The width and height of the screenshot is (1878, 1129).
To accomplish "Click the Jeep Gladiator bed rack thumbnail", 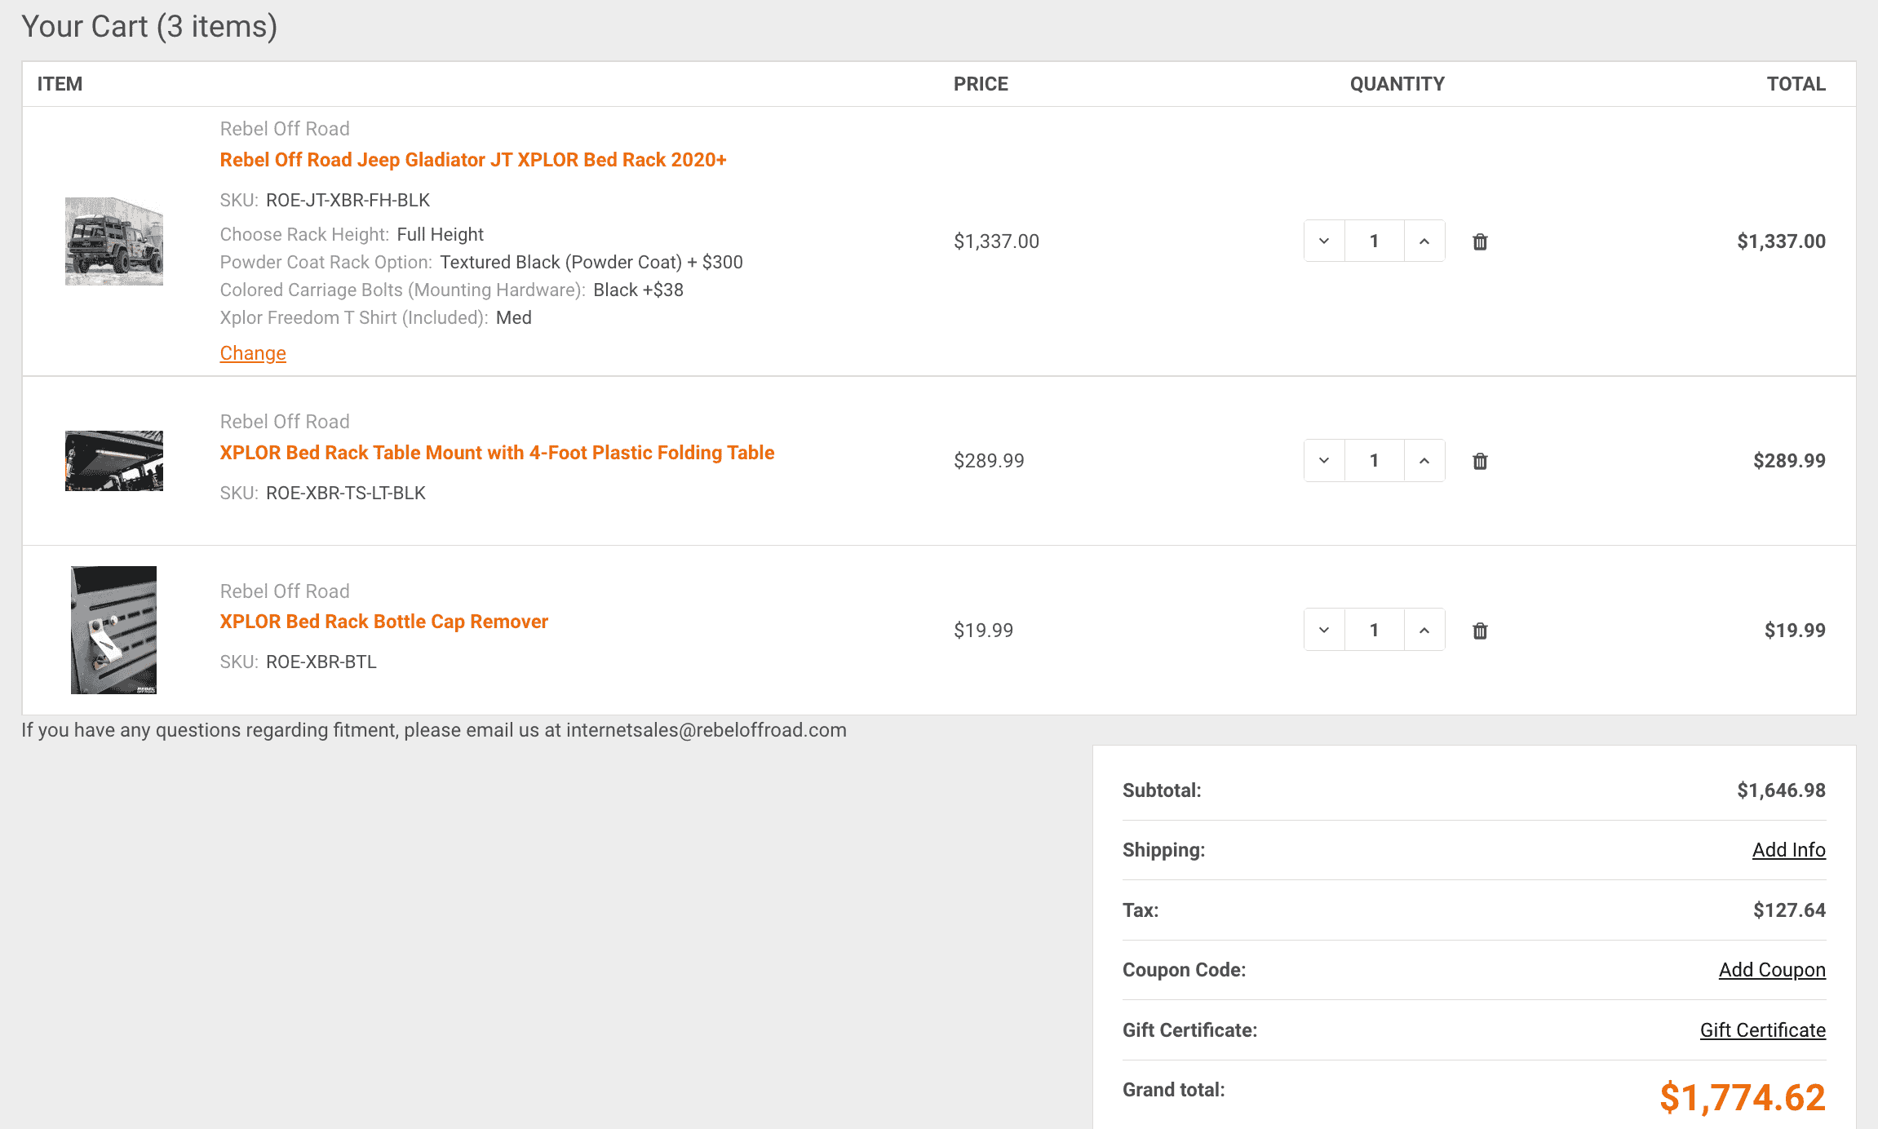I will click(114, 241).
